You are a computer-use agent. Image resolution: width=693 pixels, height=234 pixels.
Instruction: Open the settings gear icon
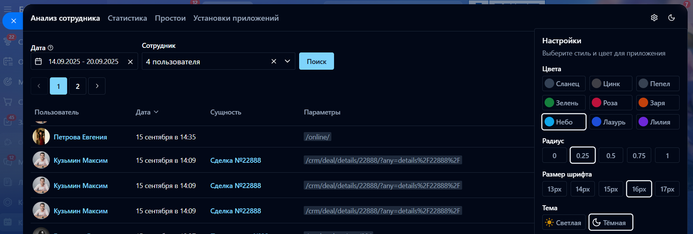654,18
